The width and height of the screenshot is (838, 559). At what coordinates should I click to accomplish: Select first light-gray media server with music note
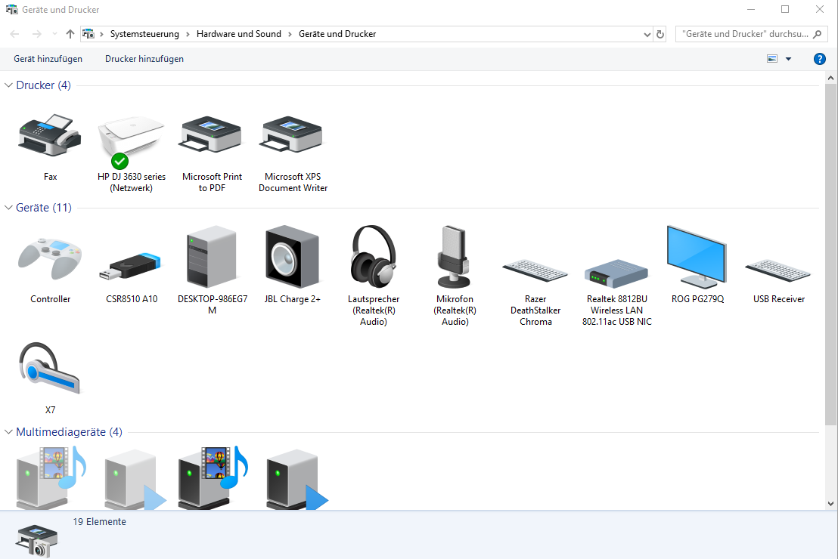point(51,478)
